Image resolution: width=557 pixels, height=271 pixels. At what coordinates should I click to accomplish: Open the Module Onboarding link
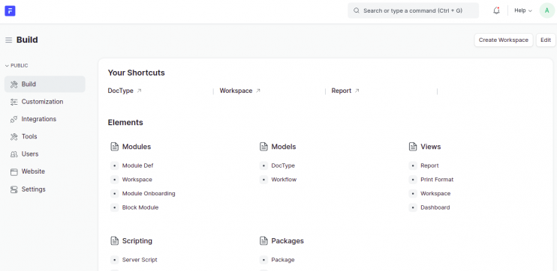pyautogui.click(x=149, y=194)
